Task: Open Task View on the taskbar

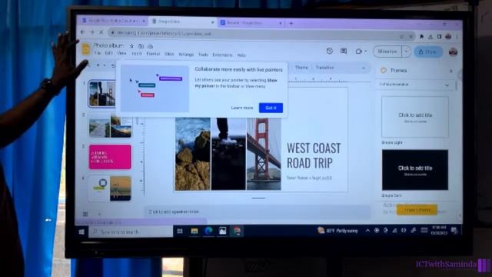Action: 180,231
